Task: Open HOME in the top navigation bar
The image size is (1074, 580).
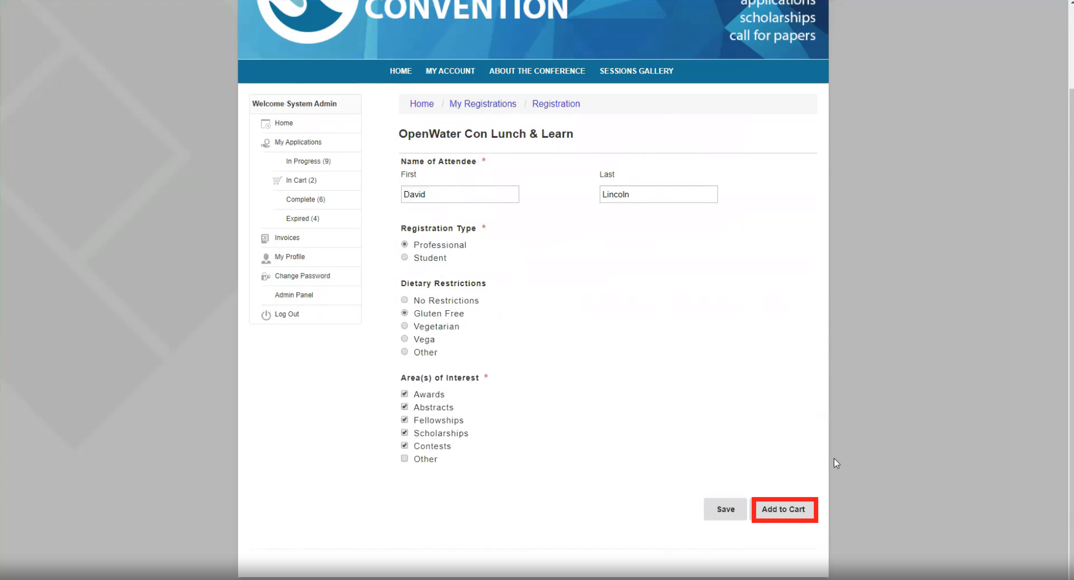Action: (x=400, y=71)
